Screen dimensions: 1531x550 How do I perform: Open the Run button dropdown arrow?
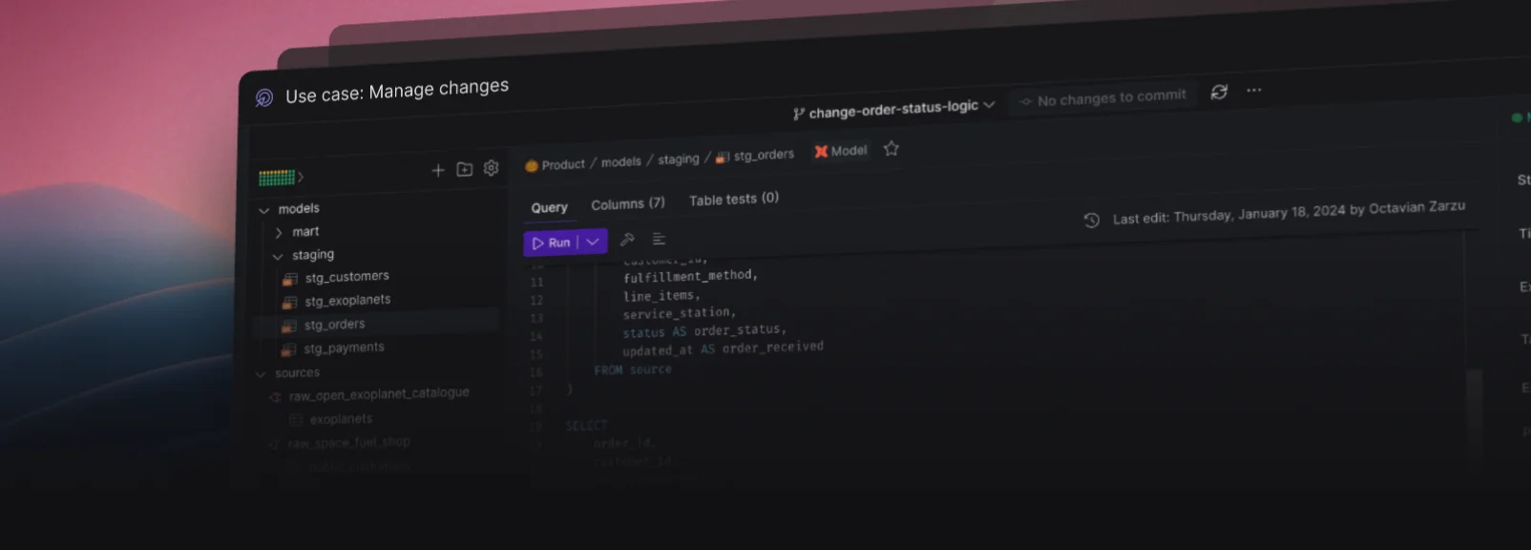click(593, 242)
